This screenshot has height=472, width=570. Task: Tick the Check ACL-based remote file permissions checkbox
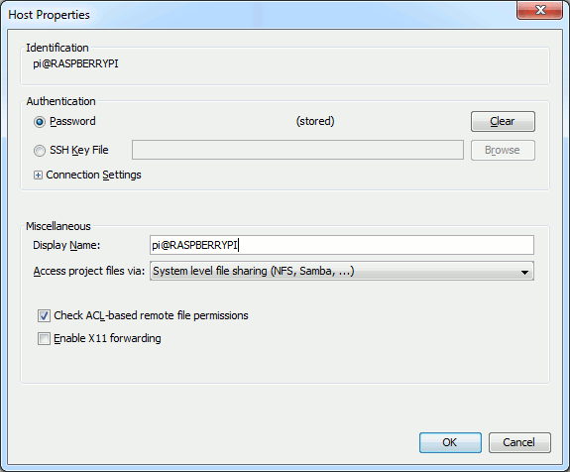44,315
